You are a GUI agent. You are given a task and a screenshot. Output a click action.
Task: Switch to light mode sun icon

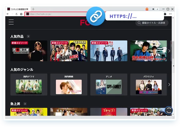pos(153,9)
